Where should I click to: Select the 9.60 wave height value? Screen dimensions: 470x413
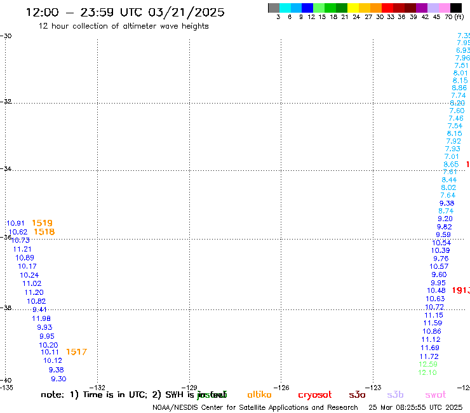tap(439, 274)
